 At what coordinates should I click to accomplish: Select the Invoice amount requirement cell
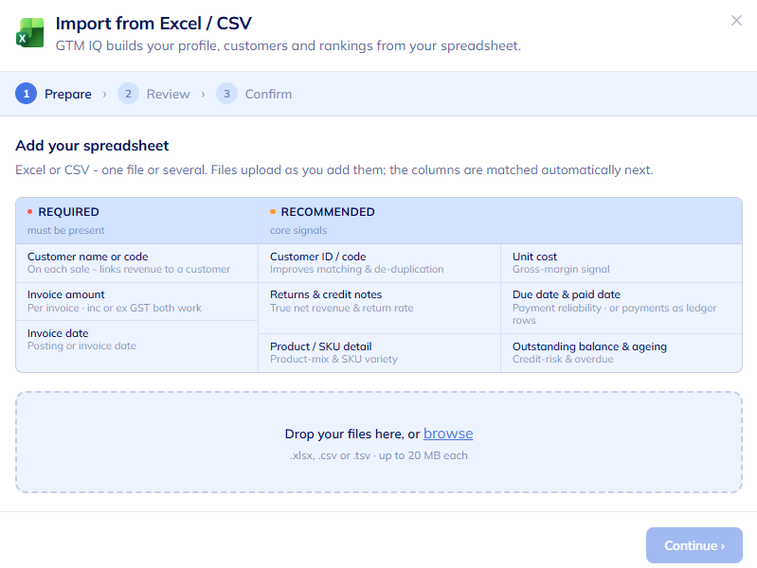137,302
